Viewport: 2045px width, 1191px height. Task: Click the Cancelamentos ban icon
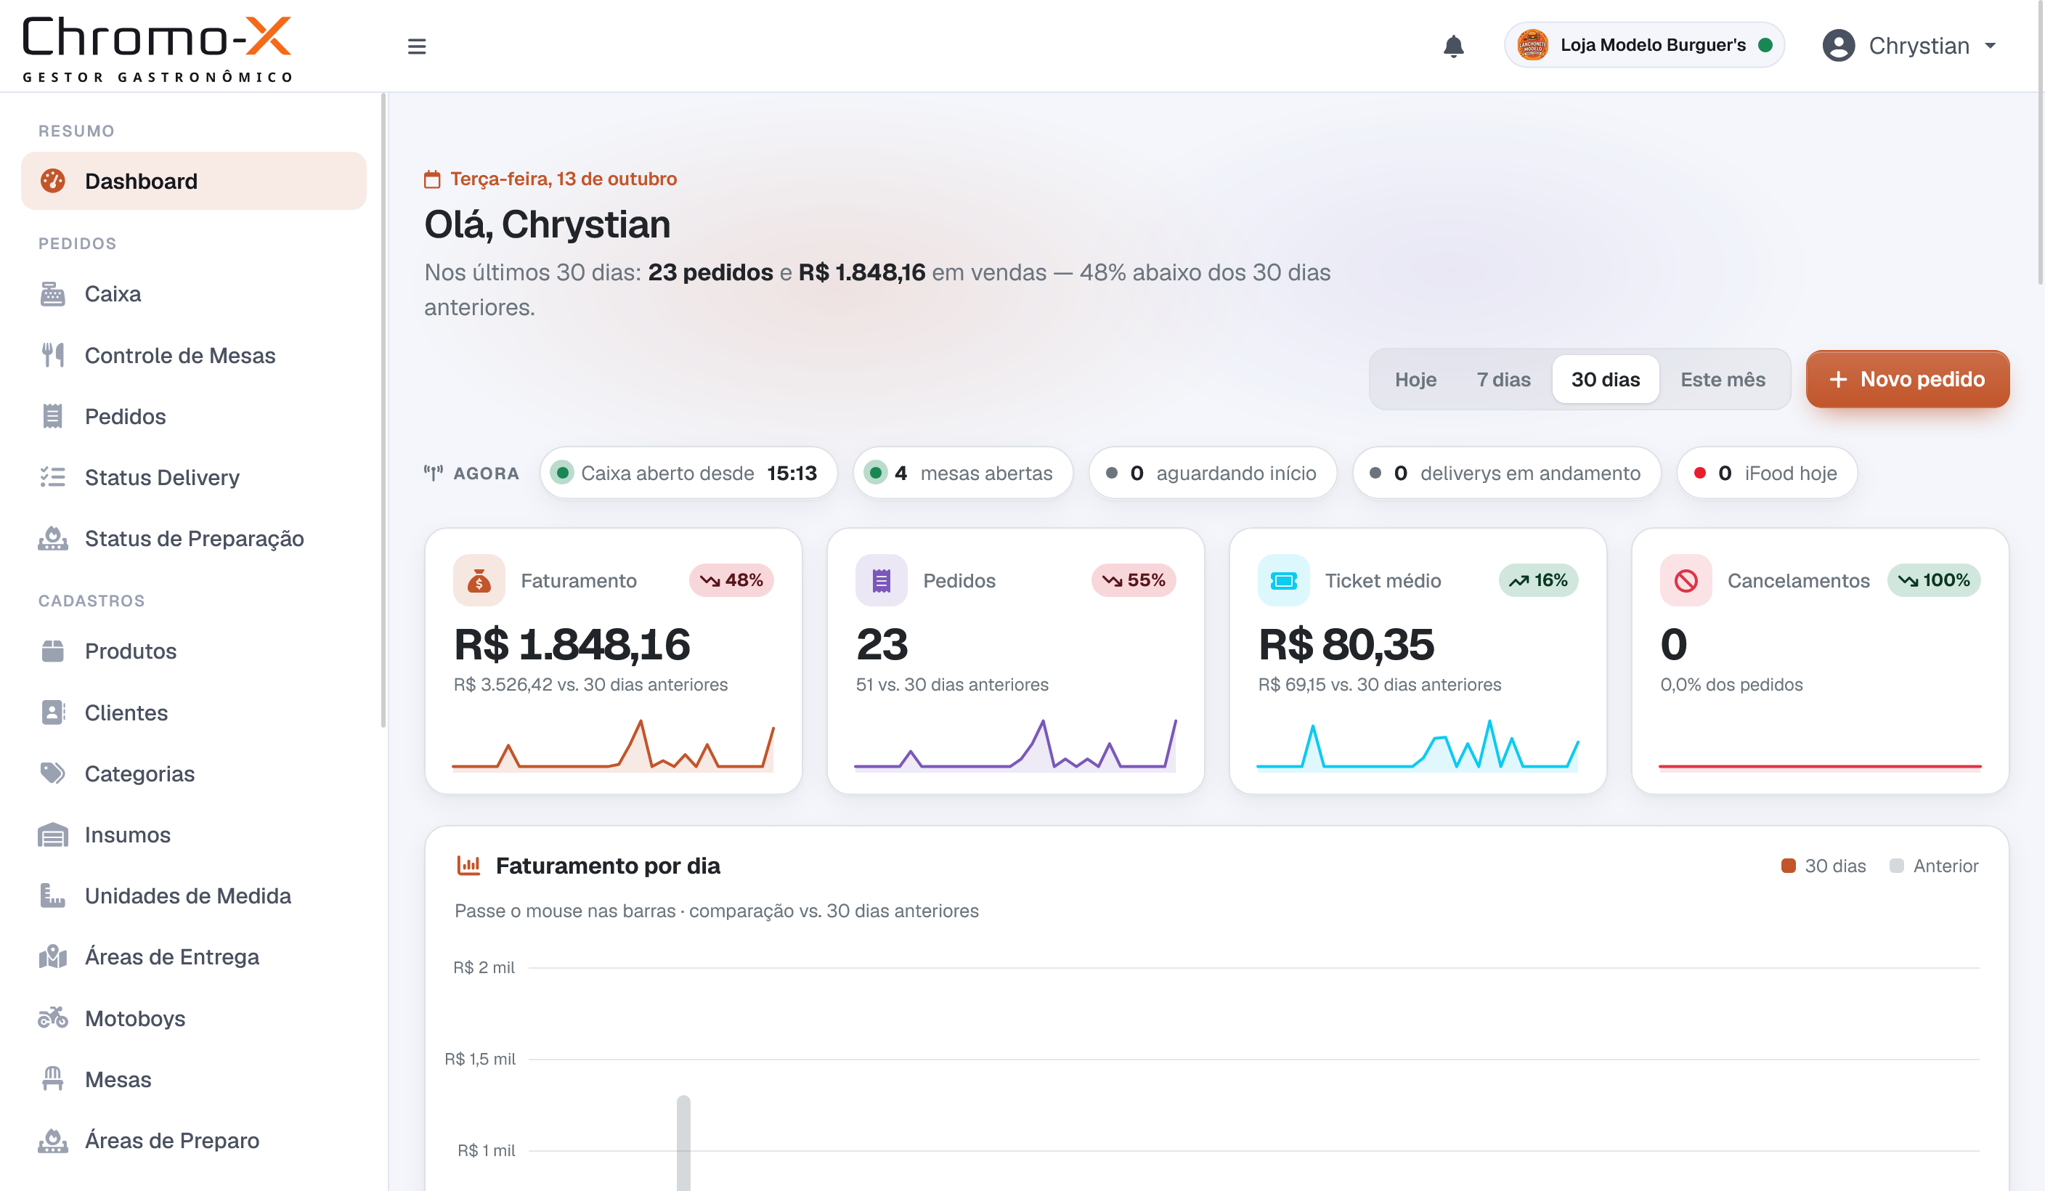(x=1686, y=580)
